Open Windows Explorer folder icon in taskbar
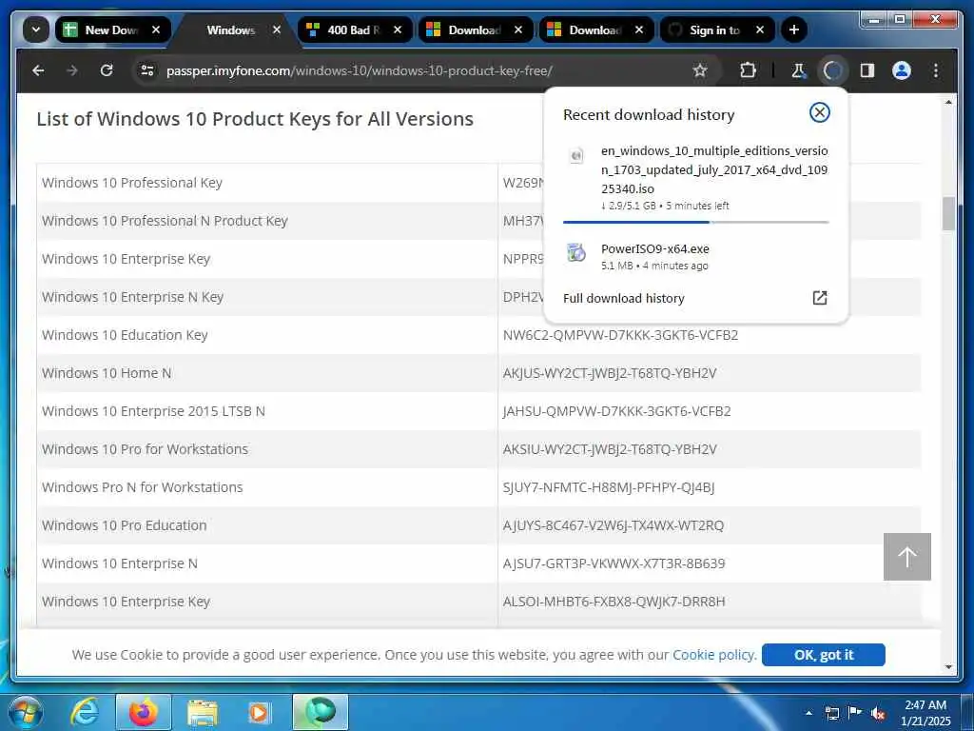Screen dimensions: 974x731 tap(203, 713)
